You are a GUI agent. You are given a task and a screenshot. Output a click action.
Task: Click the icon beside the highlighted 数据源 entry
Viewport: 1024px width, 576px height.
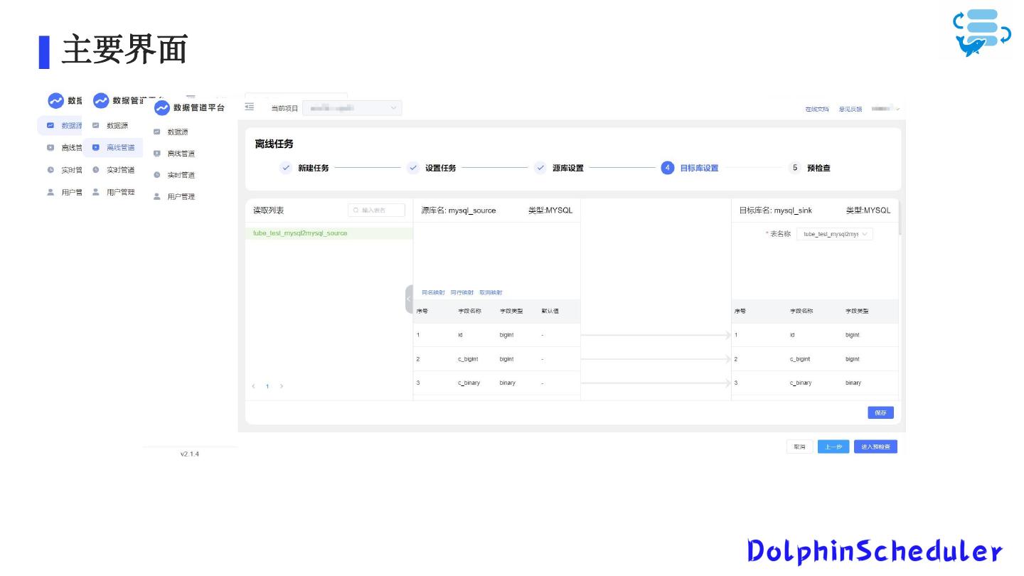pyautogui.click(x=50, y=125)
